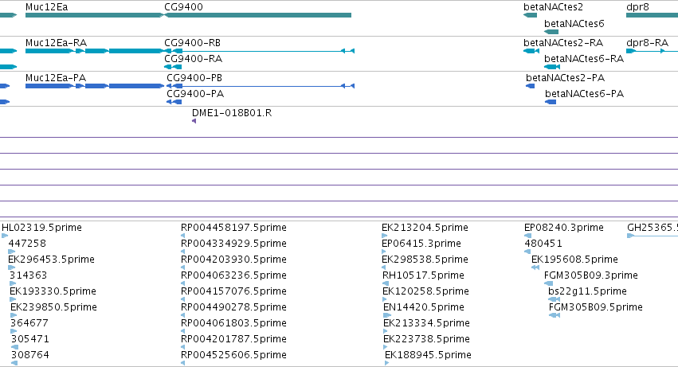Click the CG9400-RB transcript line

[x=260, y=51]
